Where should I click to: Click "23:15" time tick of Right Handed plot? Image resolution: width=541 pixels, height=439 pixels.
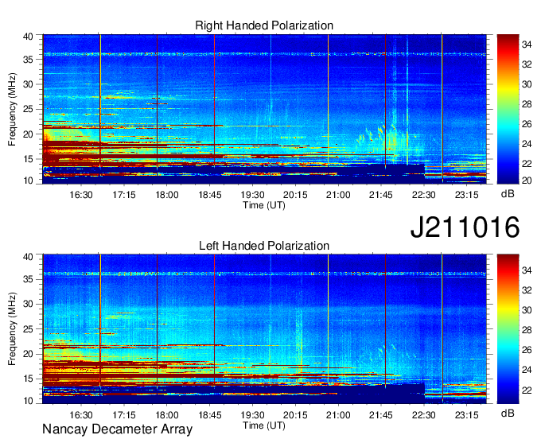[466, 195]
